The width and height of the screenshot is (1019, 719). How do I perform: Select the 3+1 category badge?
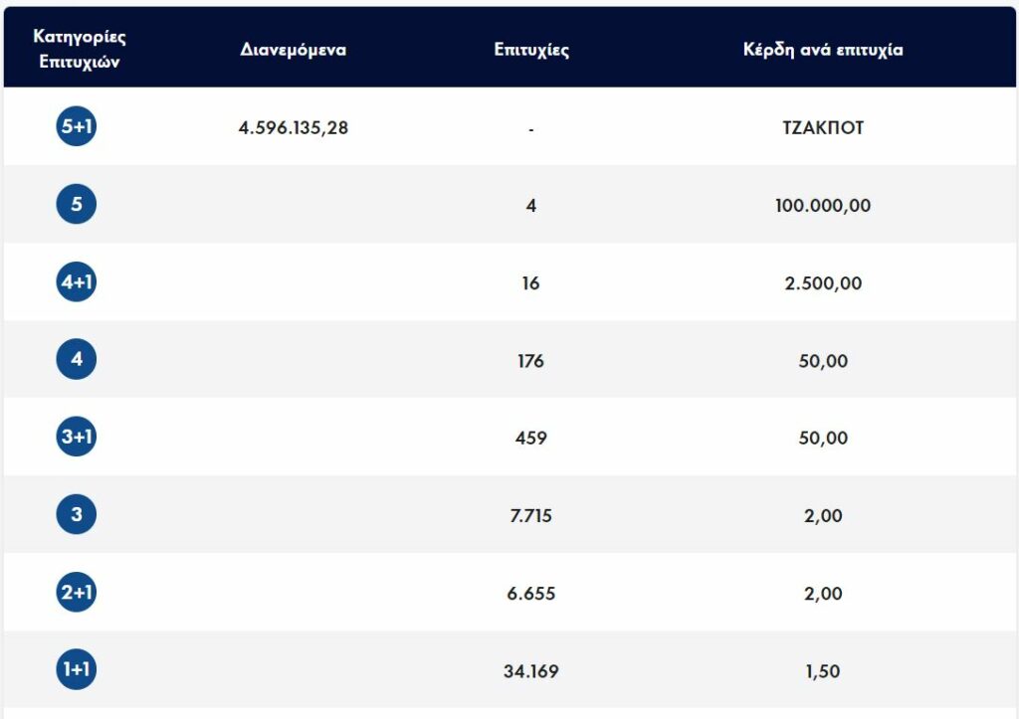tap(77, 437)
